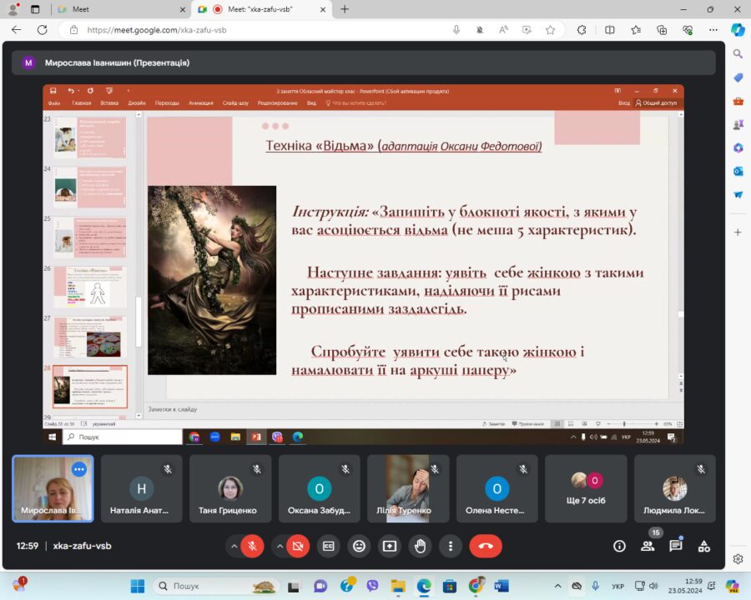Open the Edge Extensions menu

pyautogui.click(x=582, y=30)
